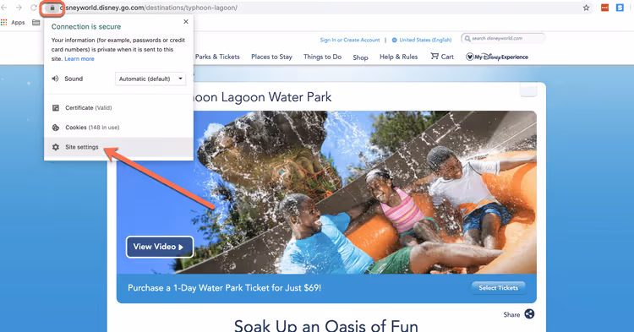Click the shopping cart icon

tap(435, 56)
